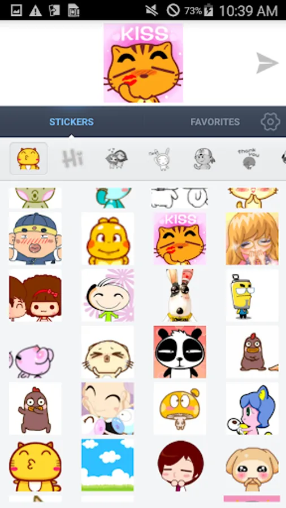Choose the white rabbit sticker pack
This screenshot has width=286, height=508.
click(159, 159)
